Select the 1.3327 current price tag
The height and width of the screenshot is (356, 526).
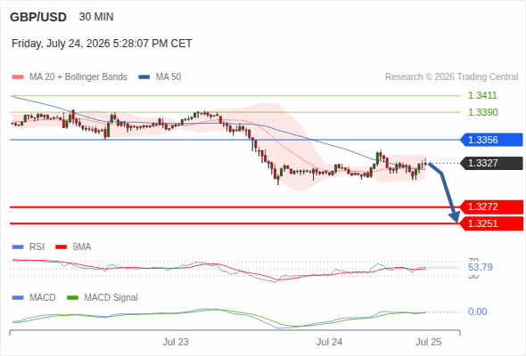pos(491,163)
